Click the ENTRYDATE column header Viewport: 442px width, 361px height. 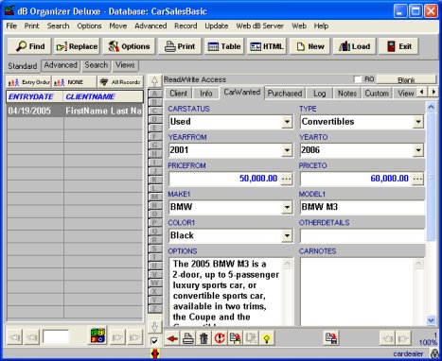point(35,96)
